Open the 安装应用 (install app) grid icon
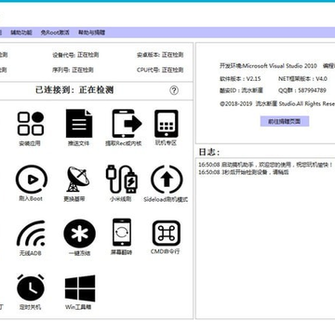Viewport: 335px width, 335px height. [30, 124]
